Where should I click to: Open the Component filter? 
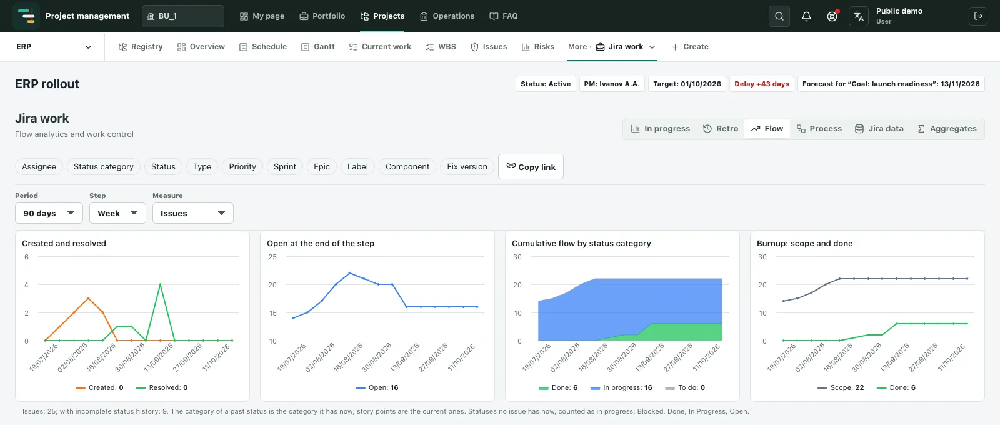coord(407,167)
